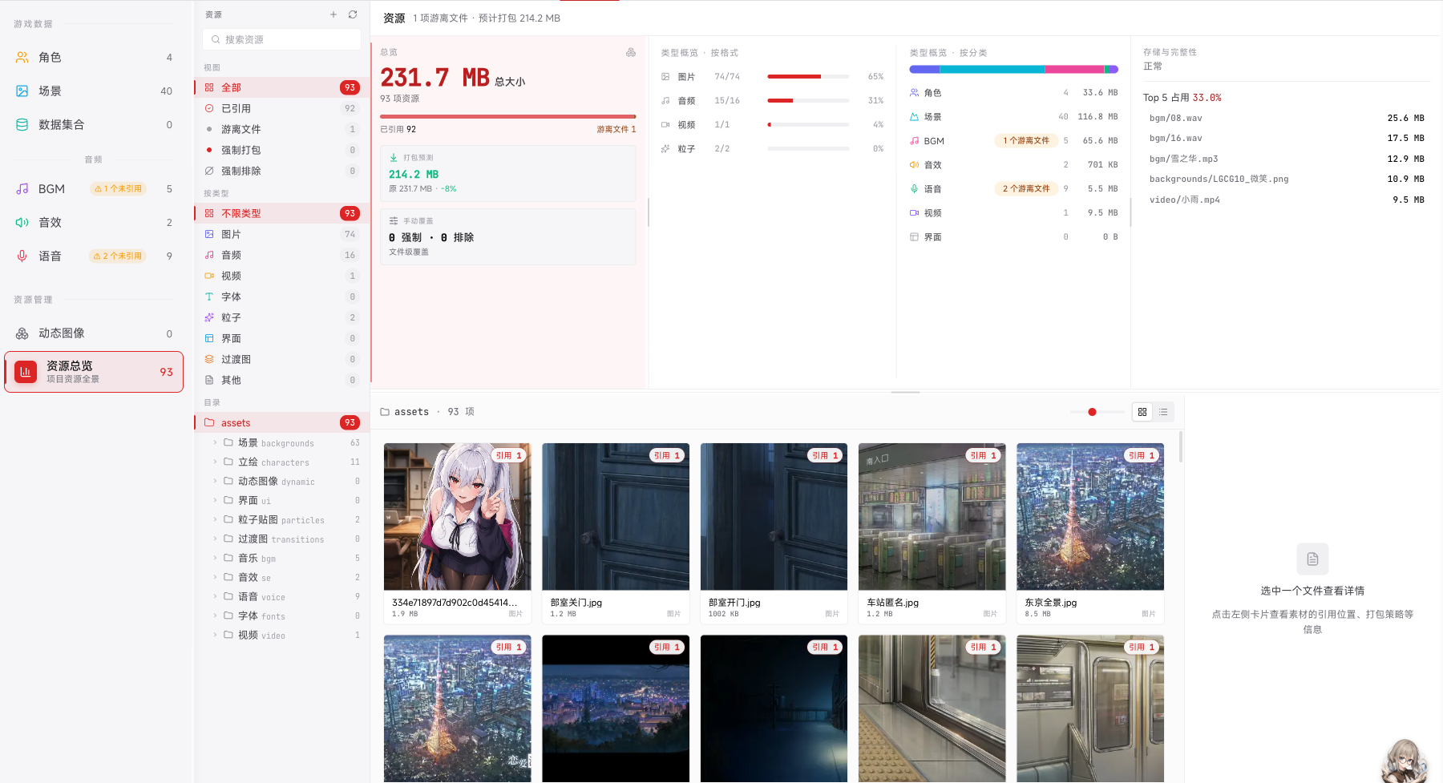The width and height of the screenshot is (1443, 783).
Task: Open 场景 in the left sidebar
Action: (95, 91)
